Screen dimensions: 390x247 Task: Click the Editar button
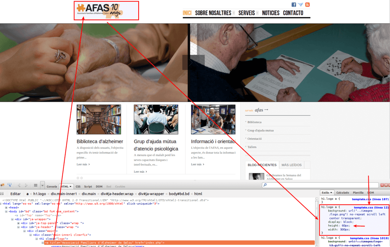tap(15, 194)
